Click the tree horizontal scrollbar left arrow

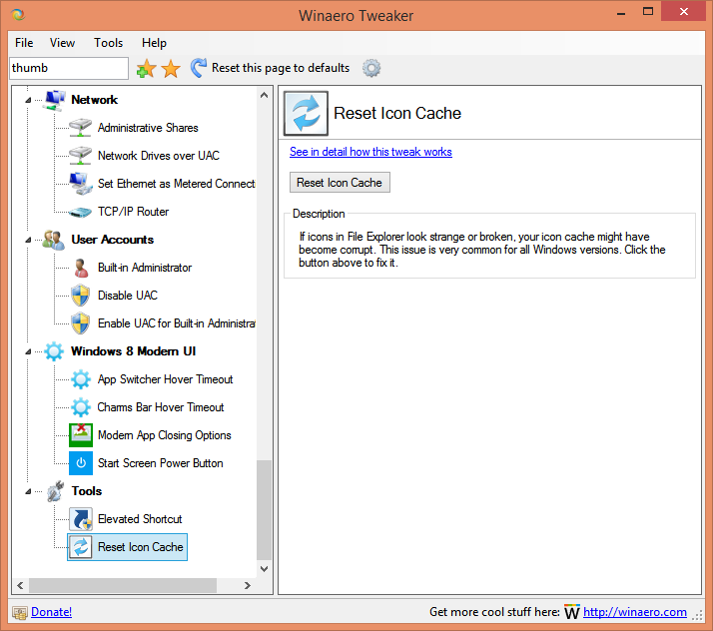20,585
